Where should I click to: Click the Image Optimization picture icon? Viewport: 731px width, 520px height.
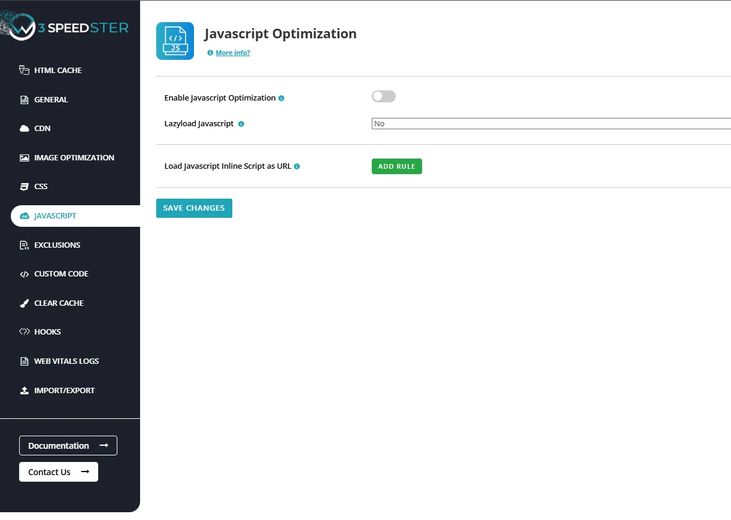(24, 158)
